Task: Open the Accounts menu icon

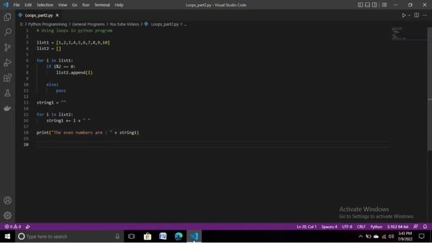Action: tap(7, 200)
